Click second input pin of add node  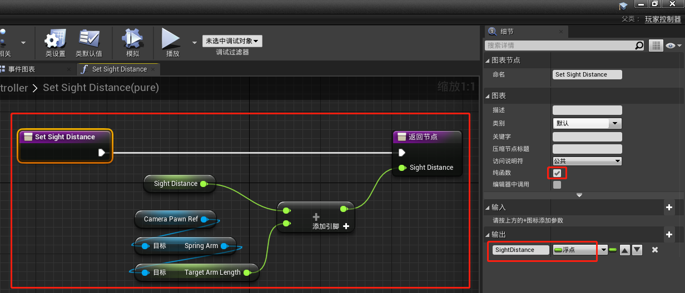[x=286, y=223]
